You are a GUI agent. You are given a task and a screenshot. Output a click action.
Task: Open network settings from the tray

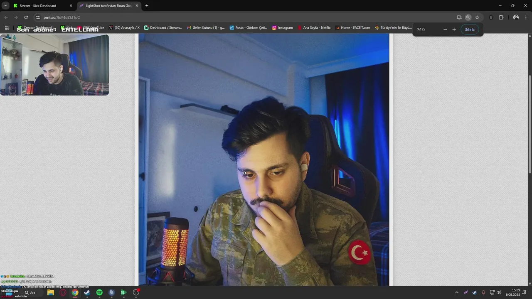[492, 292]
